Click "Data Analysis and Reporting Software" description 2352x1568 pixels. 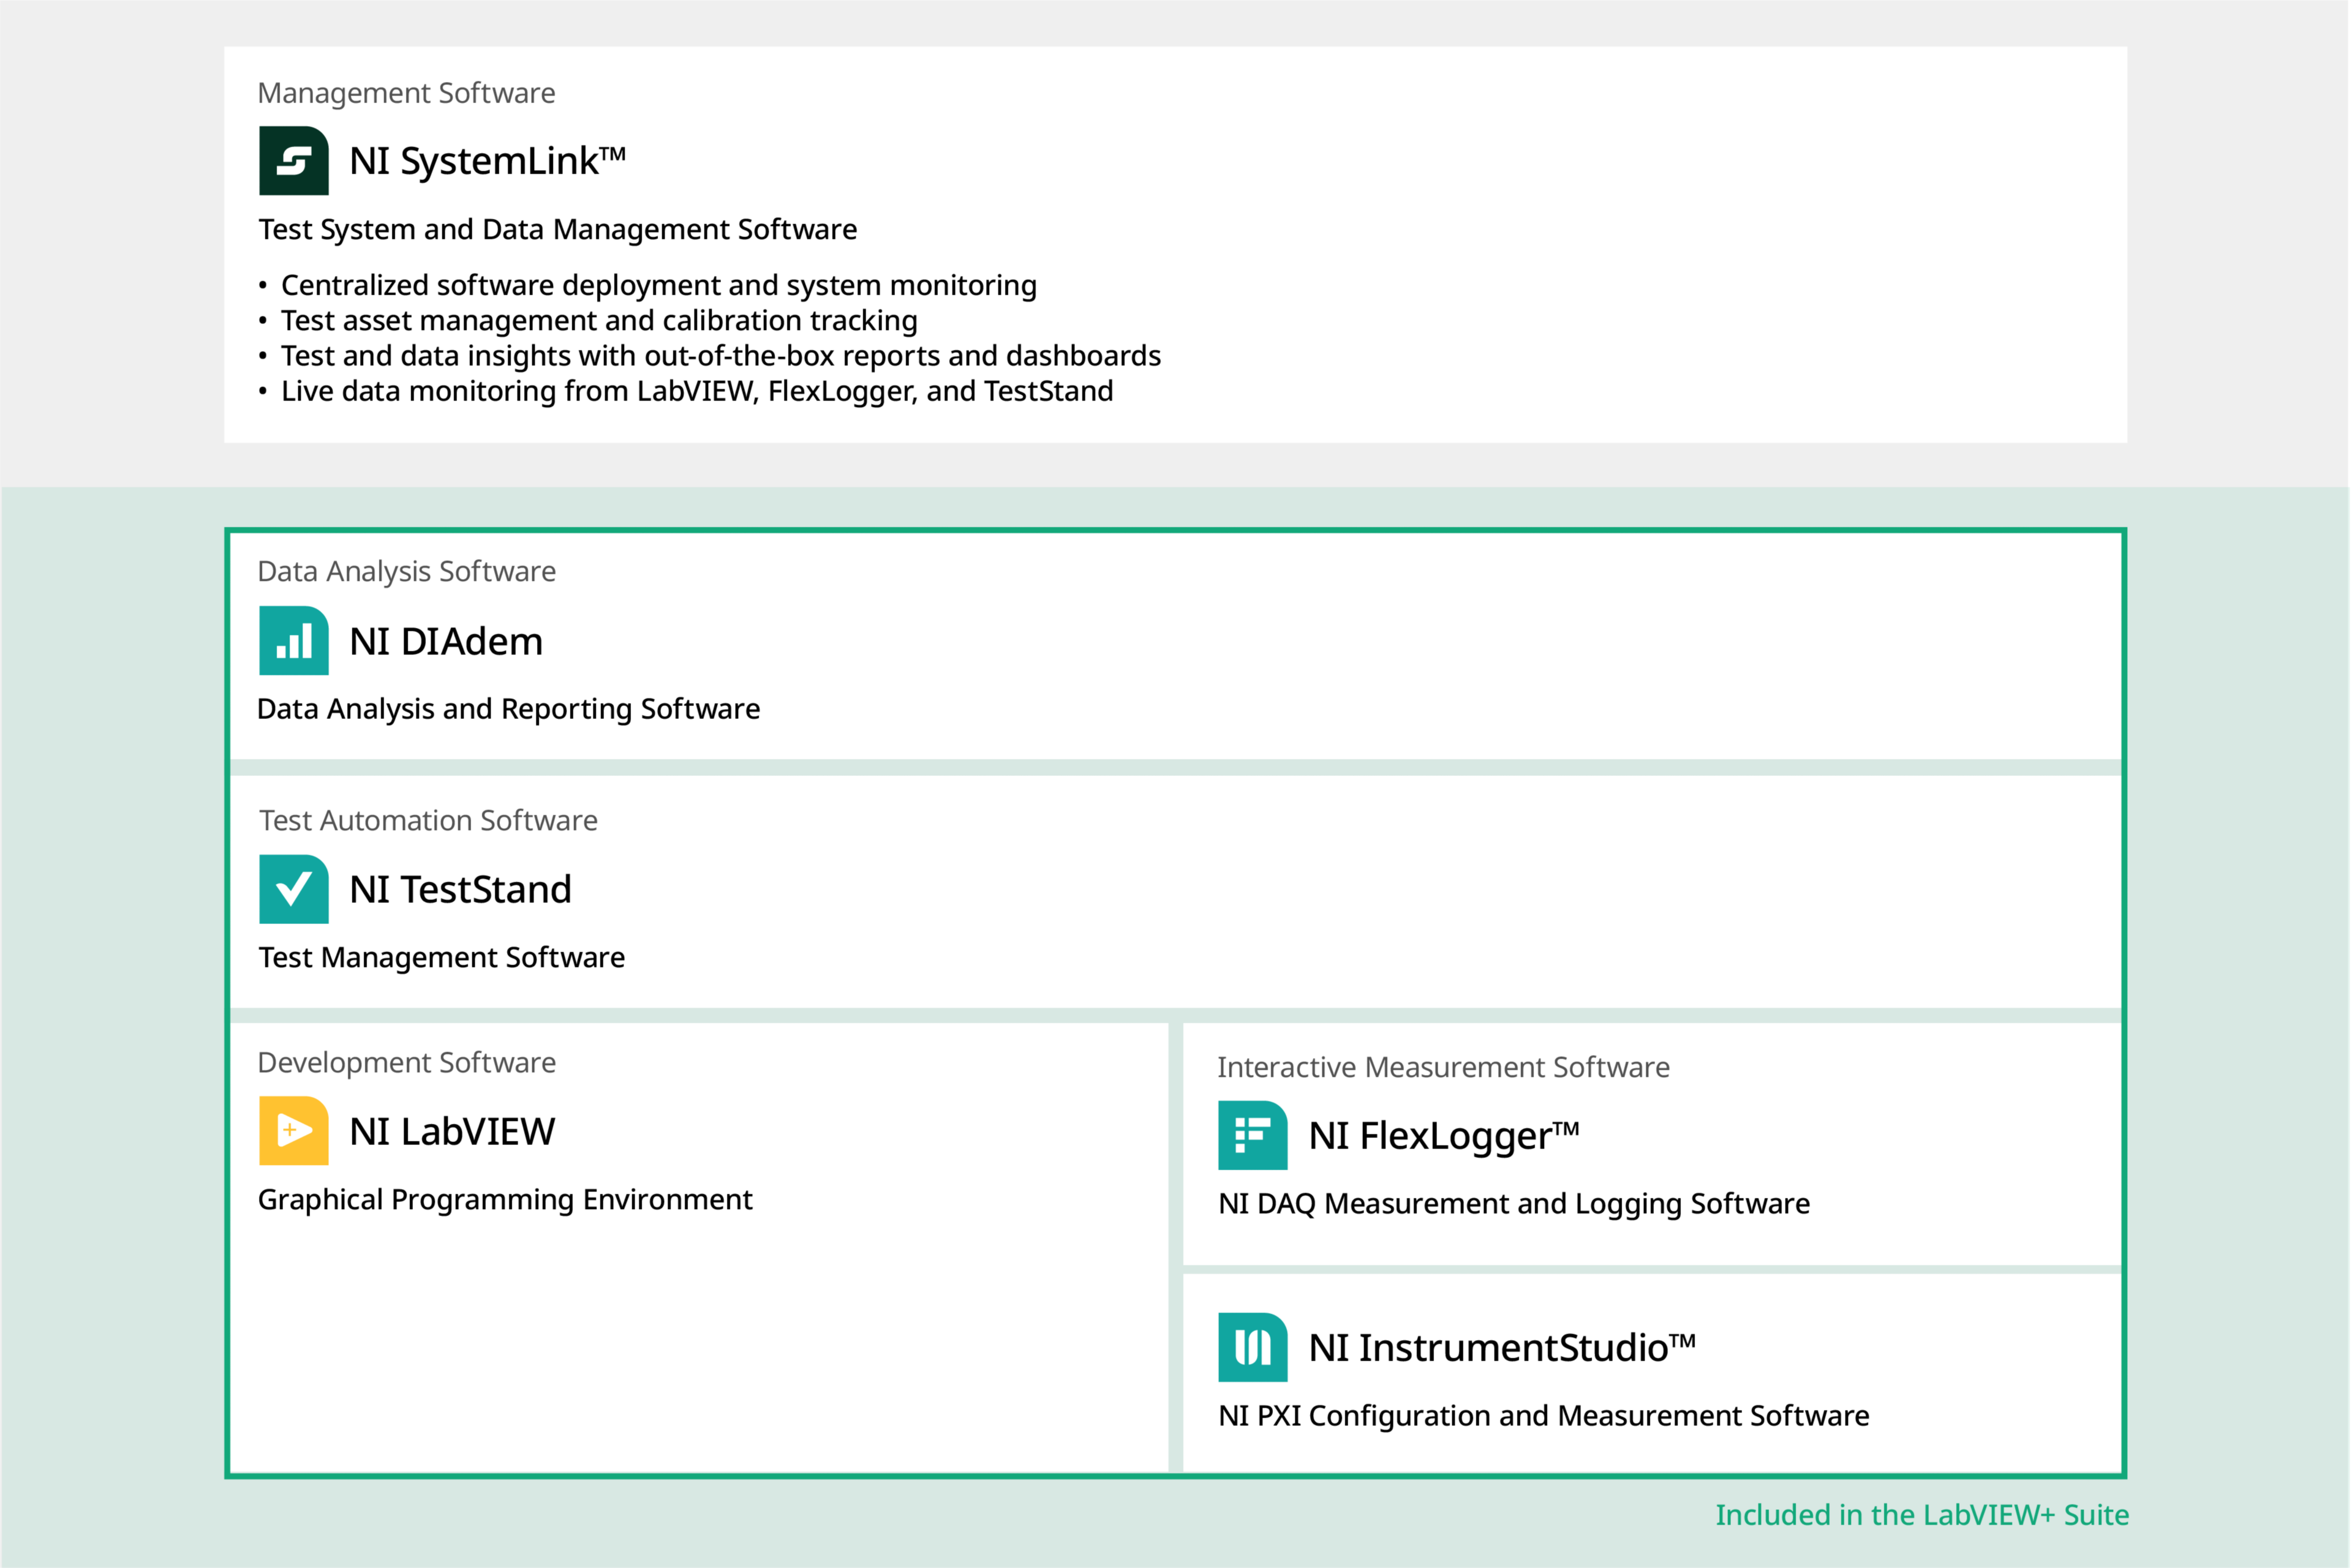tap(508, 709)
